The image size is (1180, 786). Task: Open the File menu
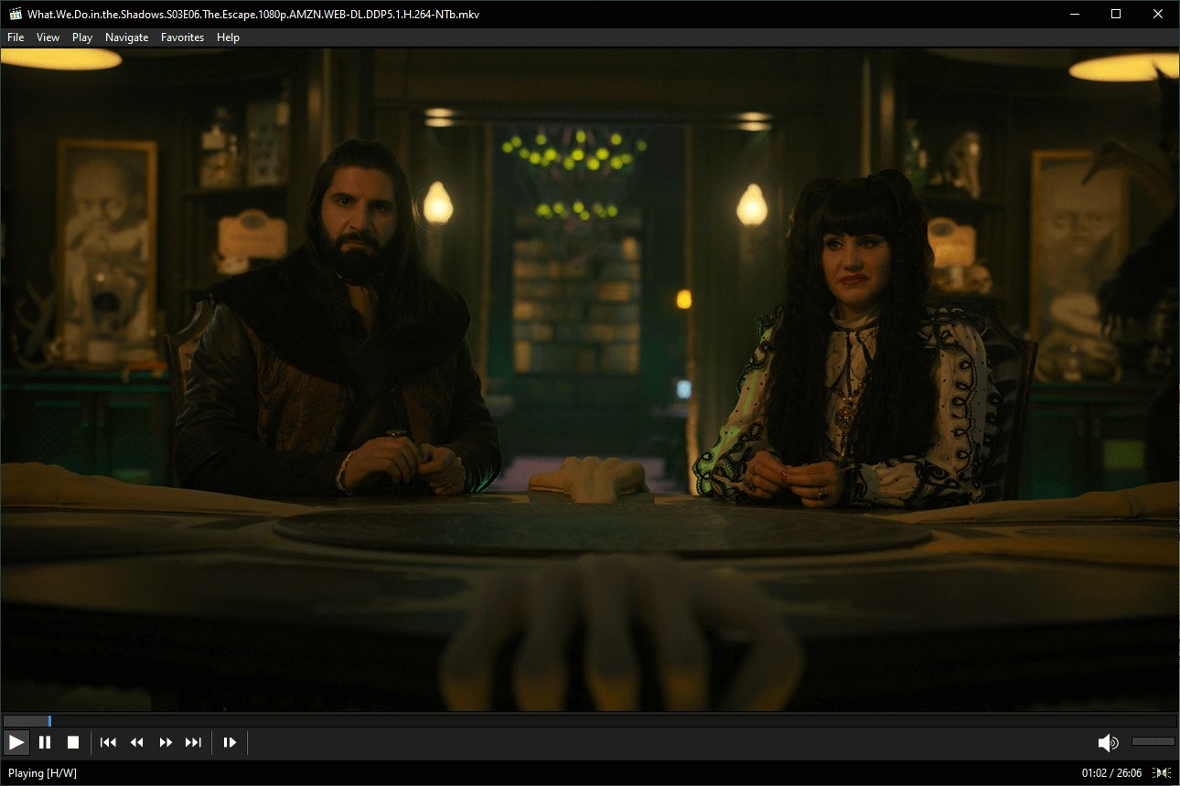(16, 37)
